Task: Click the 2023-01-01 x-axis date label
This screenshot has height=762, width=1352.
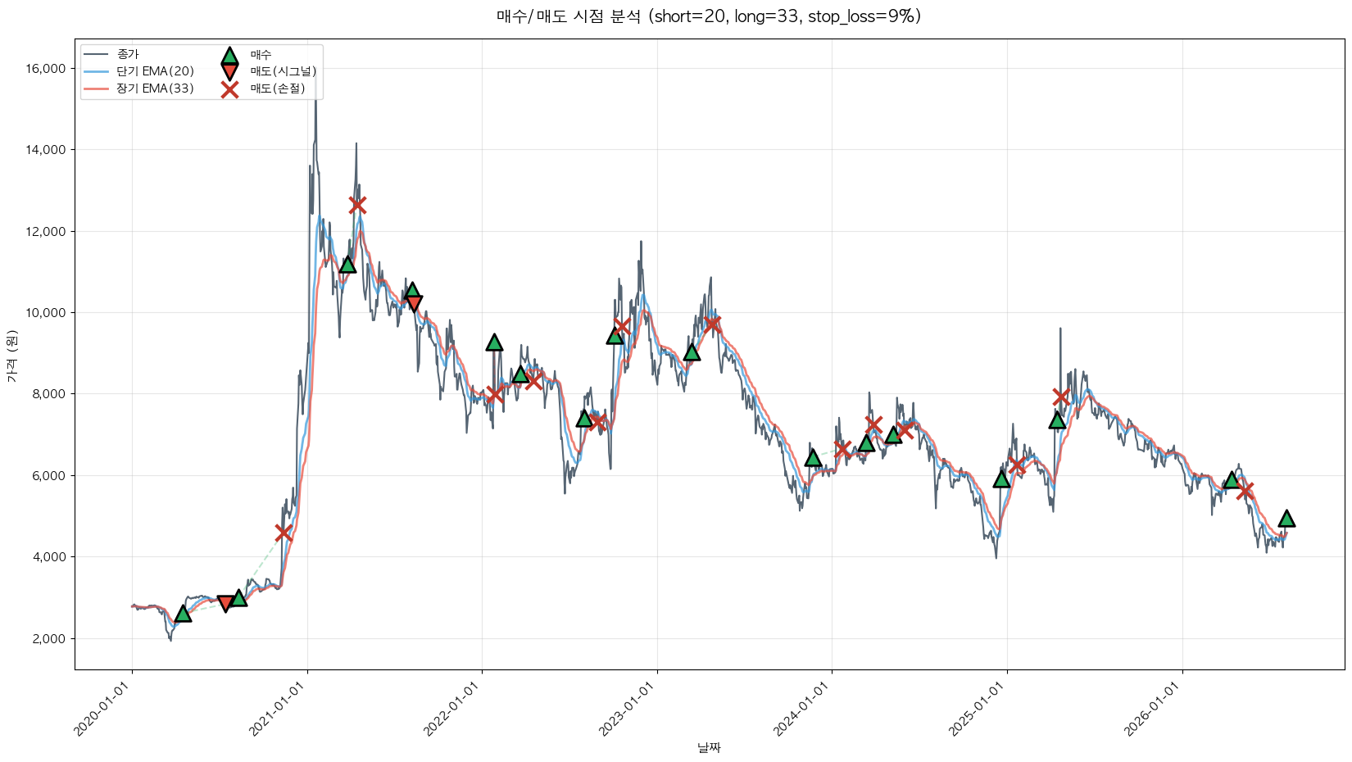Action: (628, 710)
